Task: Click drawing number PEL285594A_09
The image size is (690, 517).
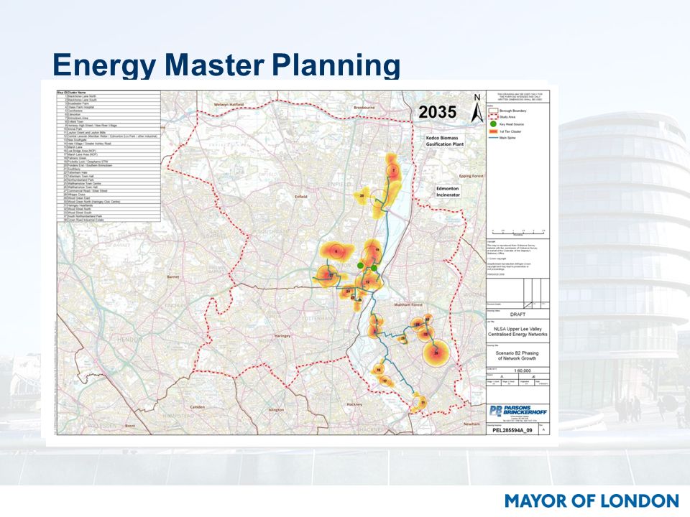Action: [512, 430]
